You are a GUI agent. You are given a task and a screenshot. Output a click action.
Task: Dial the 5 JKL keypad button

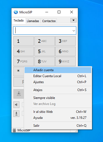pyautogui.click(x=45, y=51)
